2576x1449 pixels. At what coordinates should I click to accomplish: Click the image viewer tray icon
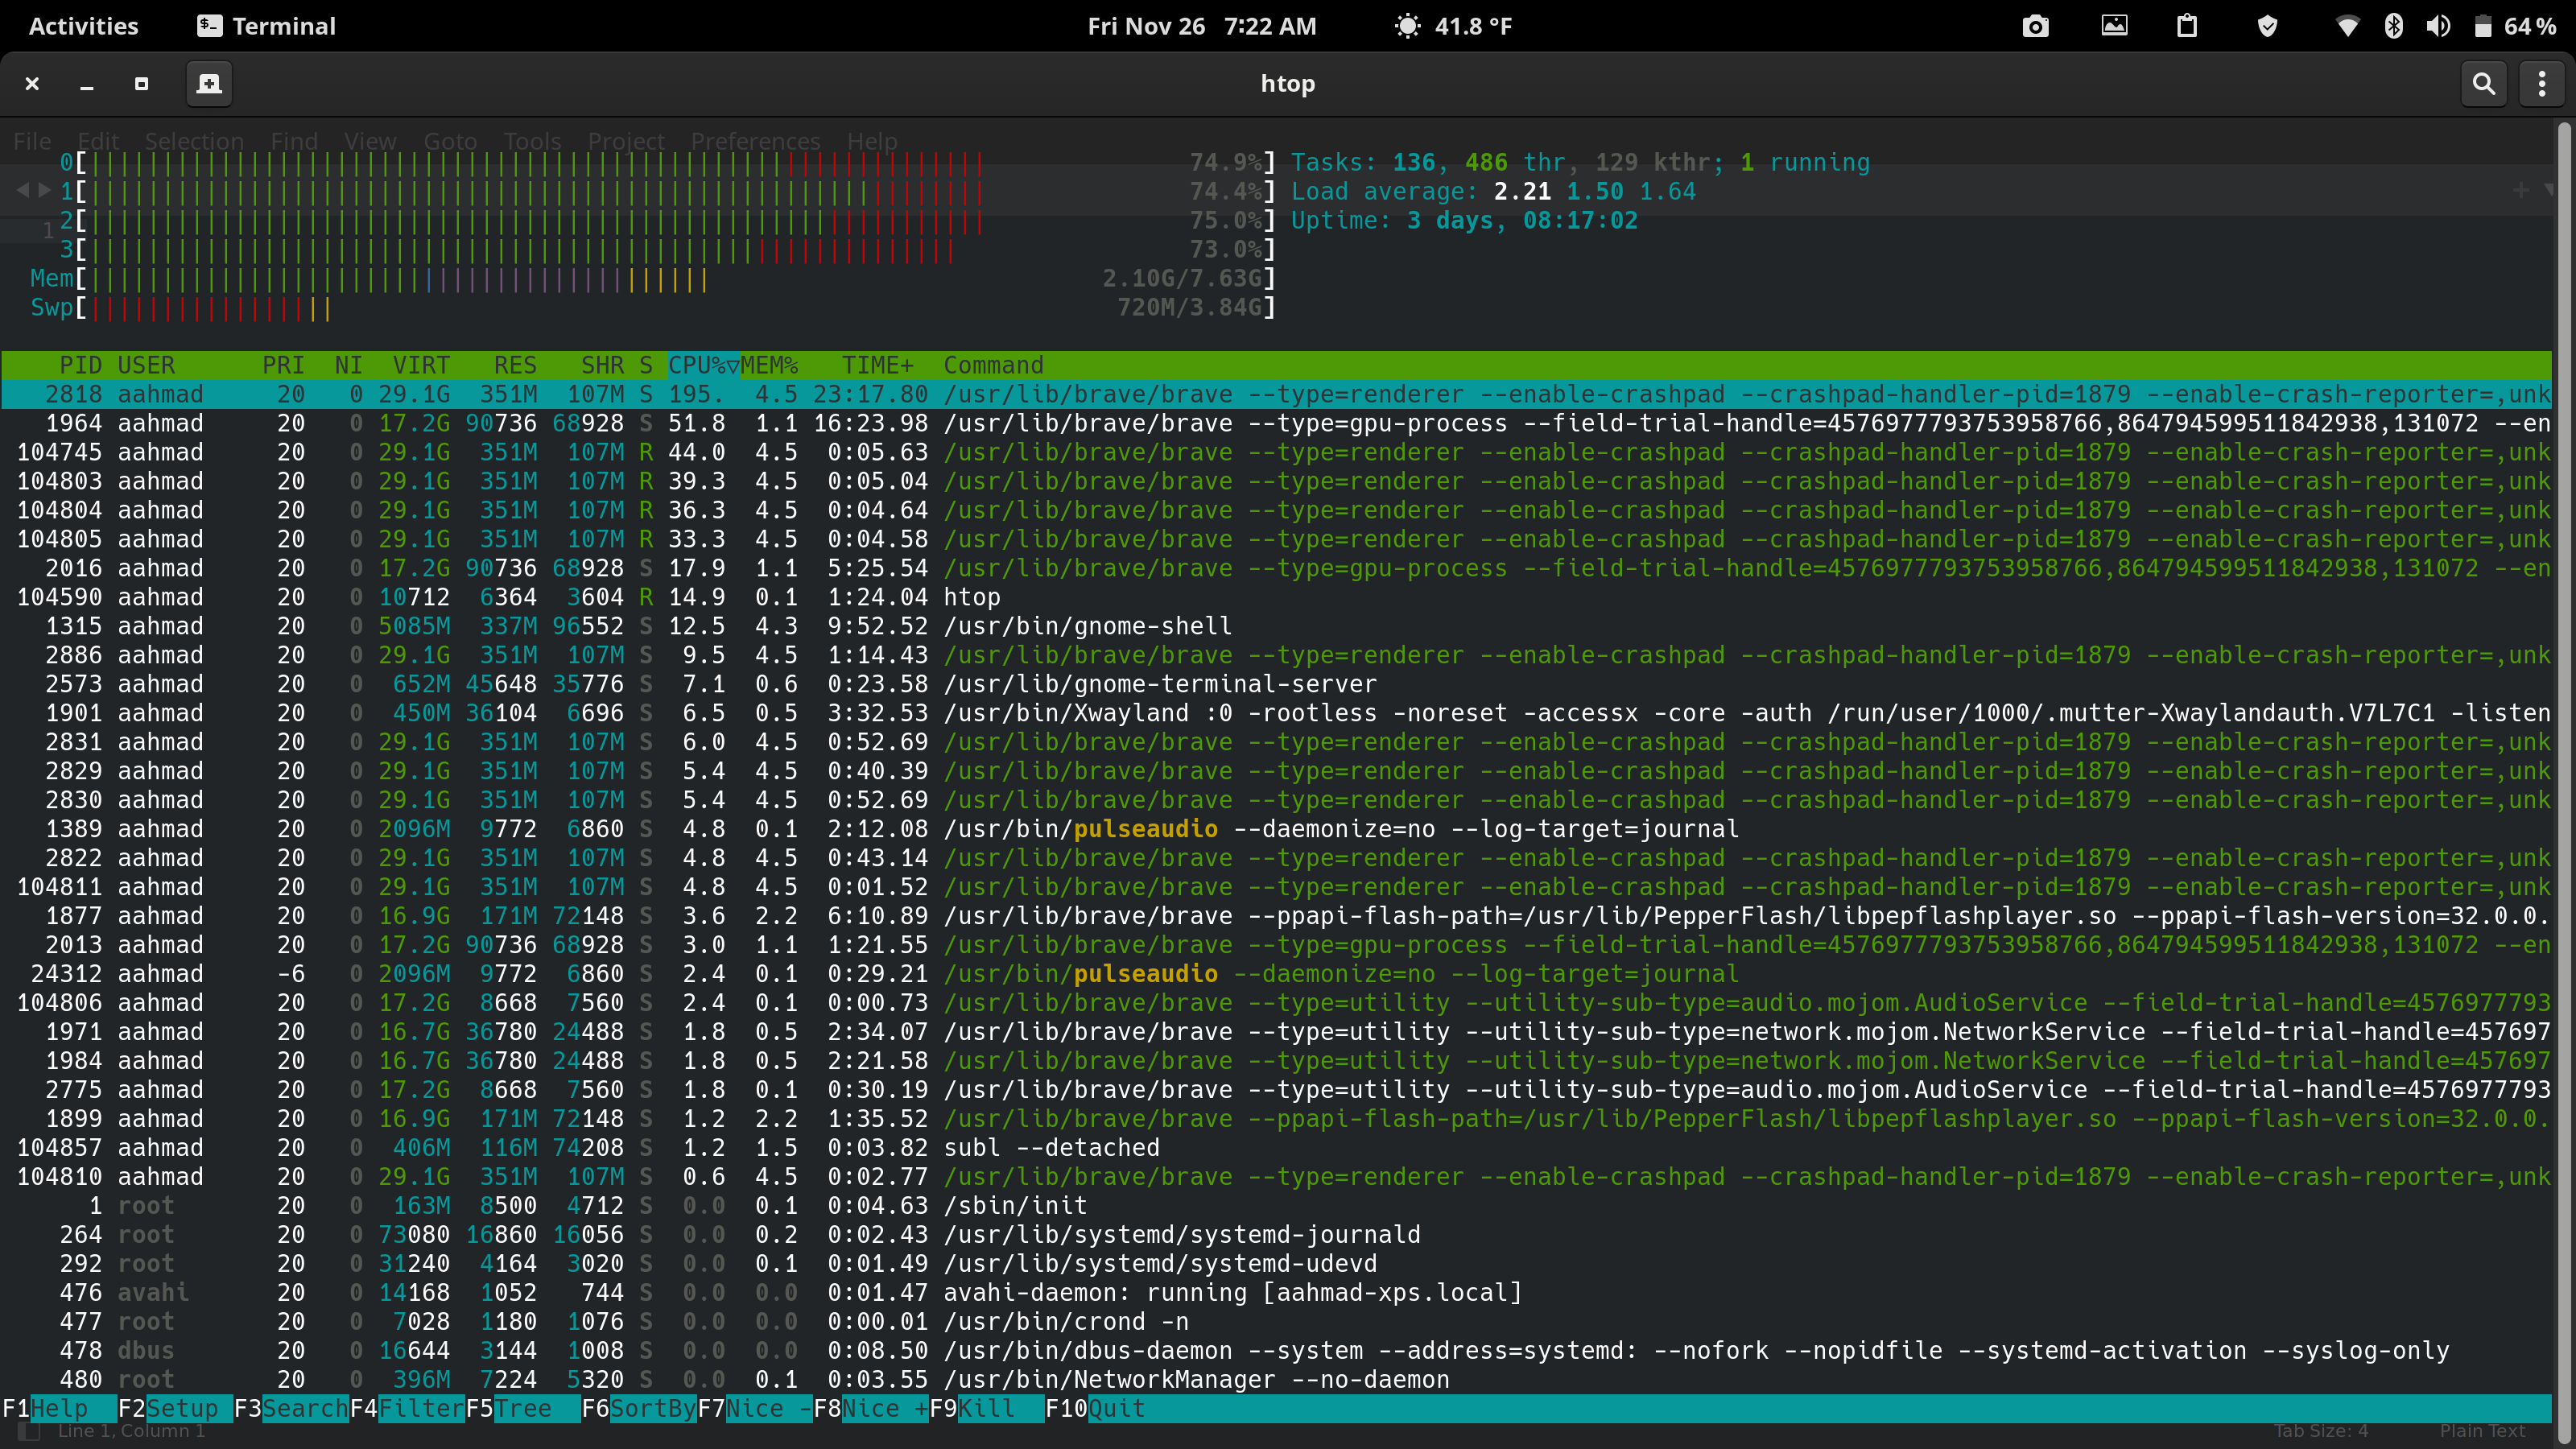[2114, 26]
